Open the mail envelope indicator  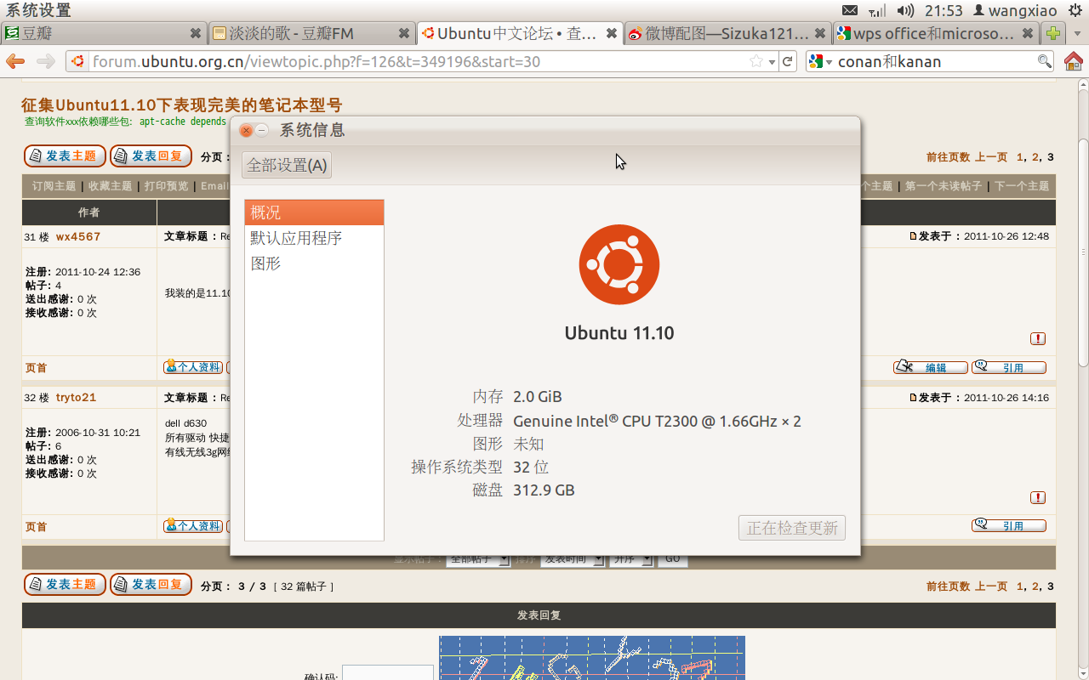(x=850, y=10)
